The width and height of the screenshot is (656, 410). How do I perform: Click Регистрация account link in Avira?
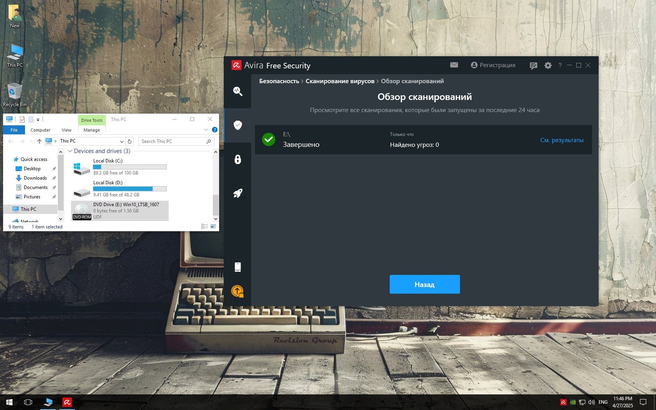click(493, 65)
